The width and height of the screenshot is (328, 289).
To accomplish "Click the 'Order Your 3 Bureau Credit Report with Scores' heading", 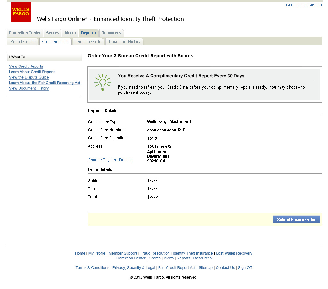I will [x=140, y=56].
